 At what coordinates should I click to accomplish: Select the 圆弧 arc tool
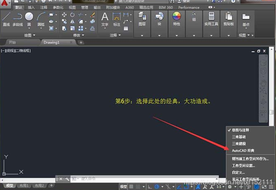click(x=41, y=16)
